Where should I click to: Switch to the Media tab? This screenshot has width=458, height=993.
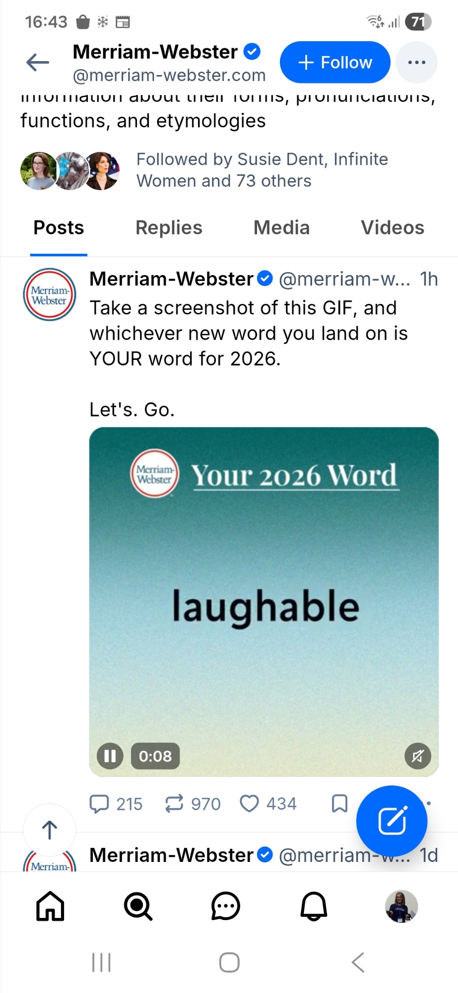click(x=281, y=228)
